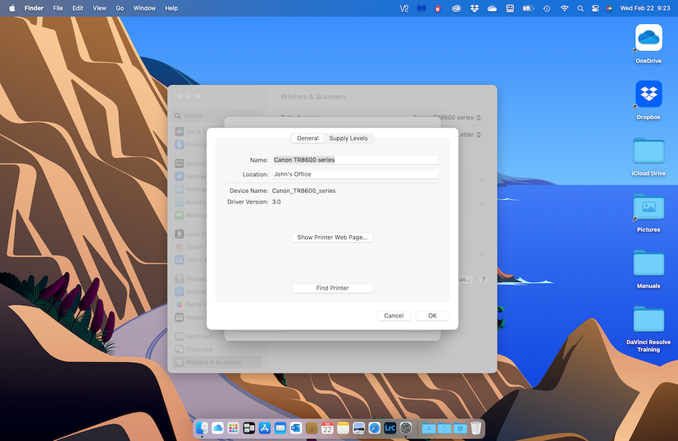The image size is (678, 441).
Task: Click the printer Name text field
Action: point(355,160)
